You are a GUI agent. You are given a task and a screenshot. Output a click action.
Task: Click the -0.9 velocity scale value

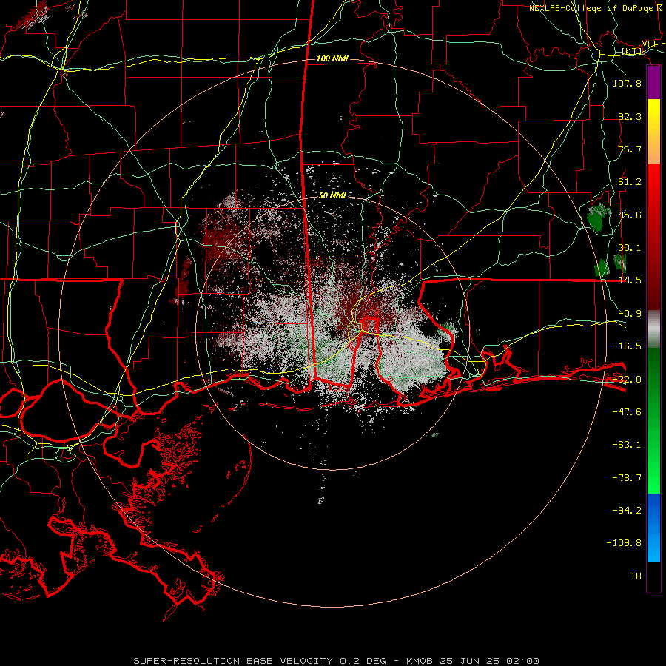pos(630,314)
